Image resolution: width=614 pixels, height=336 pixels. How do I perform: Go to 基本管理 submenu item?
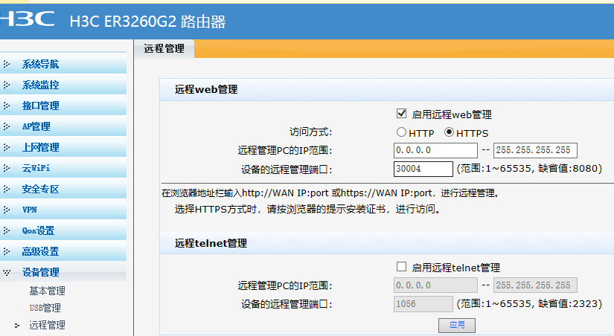coord(47,291)
